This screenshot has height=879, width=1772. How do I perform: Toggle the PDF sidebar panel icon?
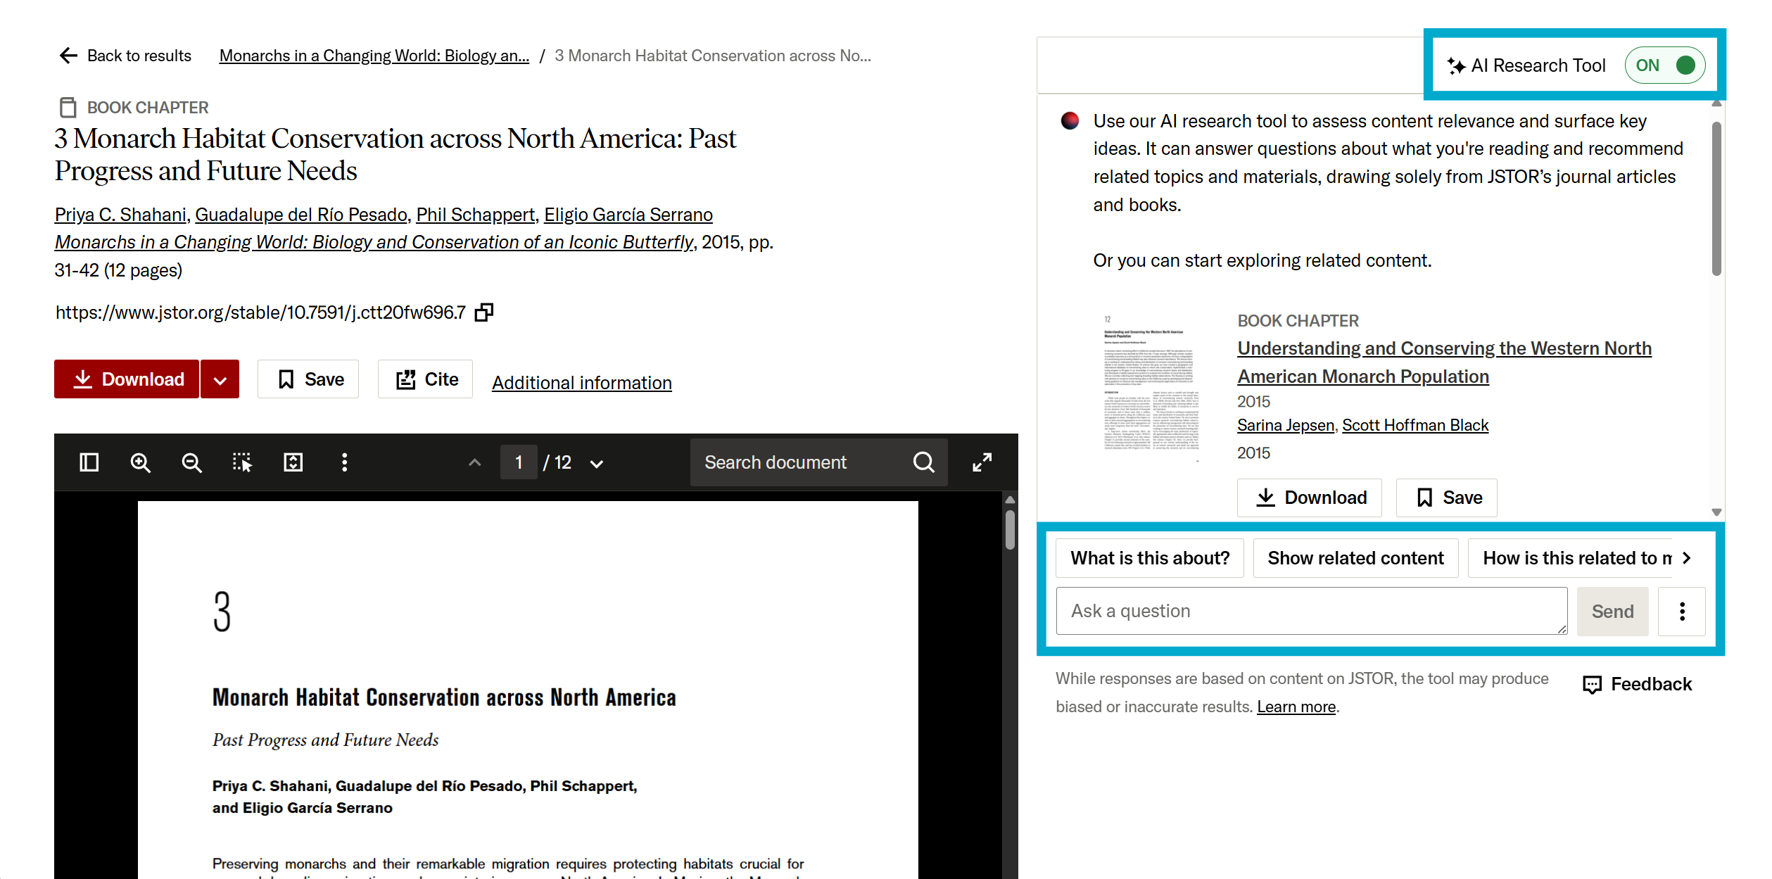[89, 462]
